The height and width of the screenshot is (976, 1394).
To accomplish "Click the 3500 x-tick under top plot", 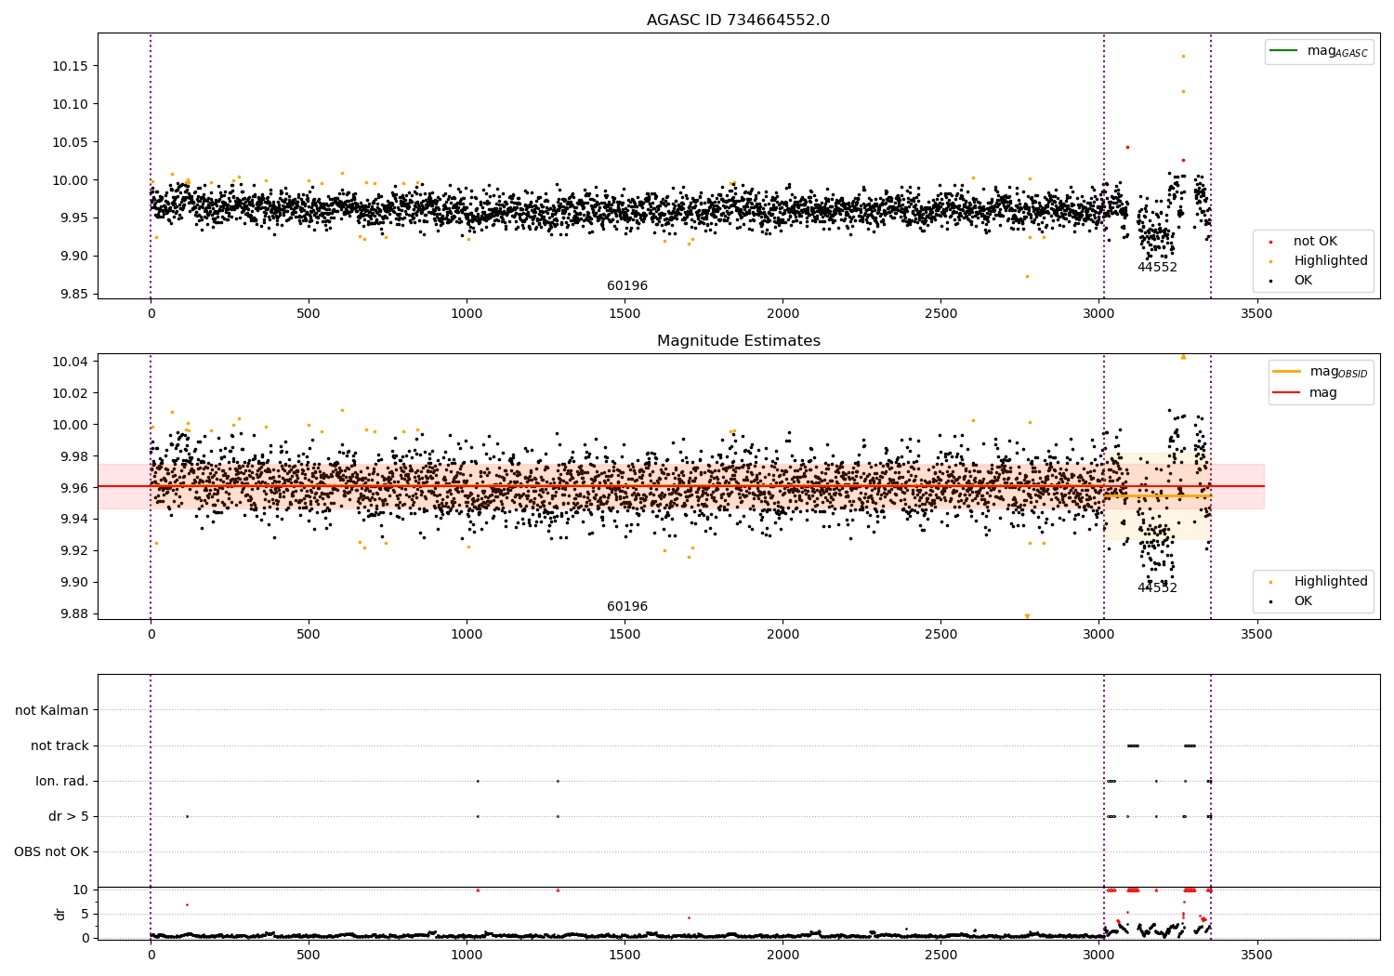I will tap(1256, 314).
